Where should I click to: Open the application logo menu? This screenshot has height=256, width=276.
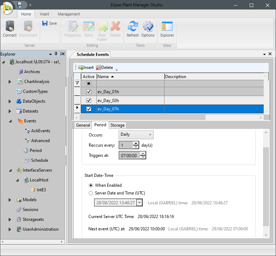click(x=7, y=8)
